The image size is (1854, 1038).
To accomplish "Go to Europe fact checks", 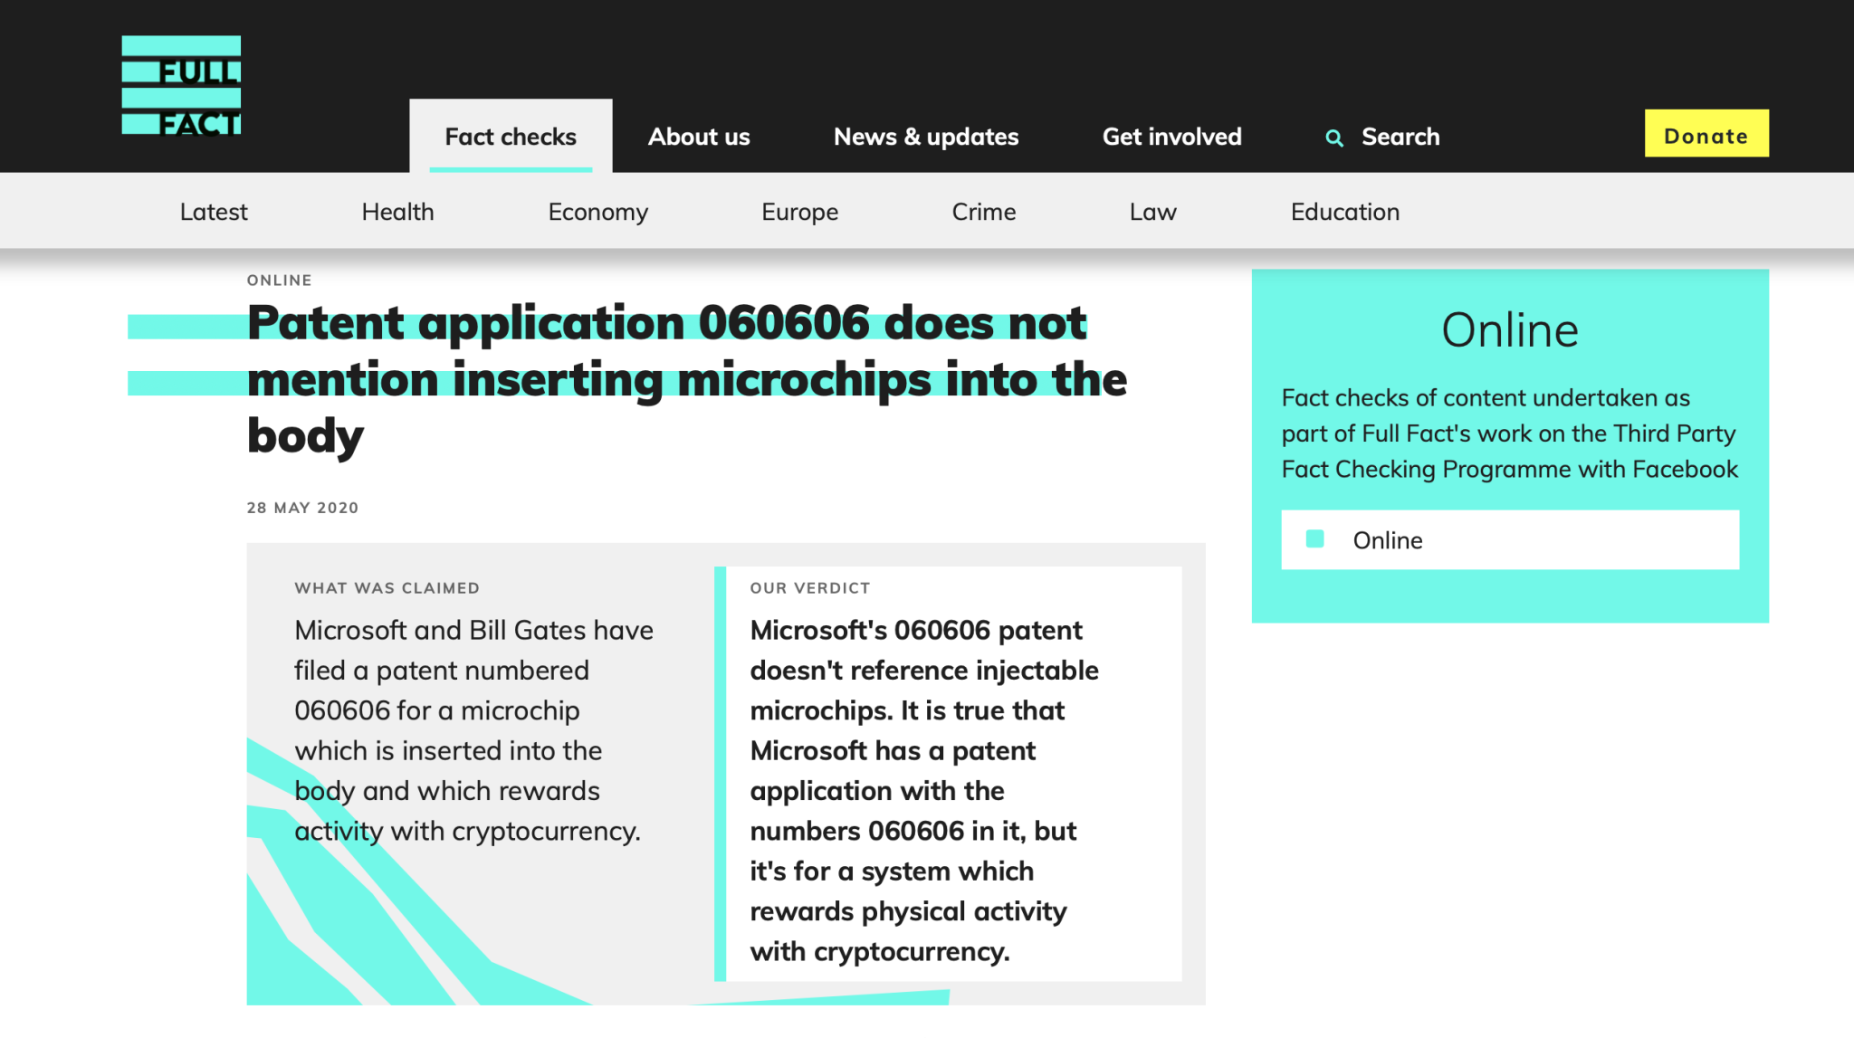I will (x=799, y=212).
